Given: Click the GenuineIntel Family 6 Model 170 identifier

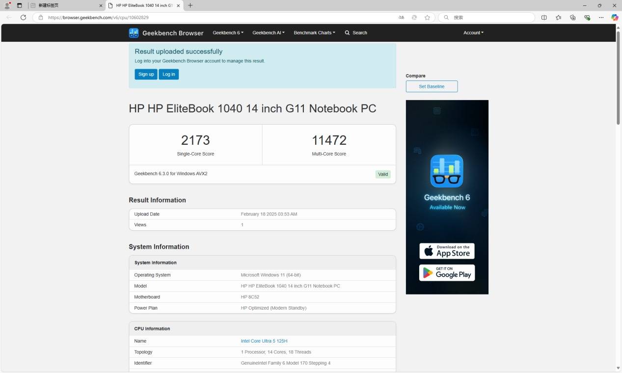Looking at the screenshot, I should point(286,363).
